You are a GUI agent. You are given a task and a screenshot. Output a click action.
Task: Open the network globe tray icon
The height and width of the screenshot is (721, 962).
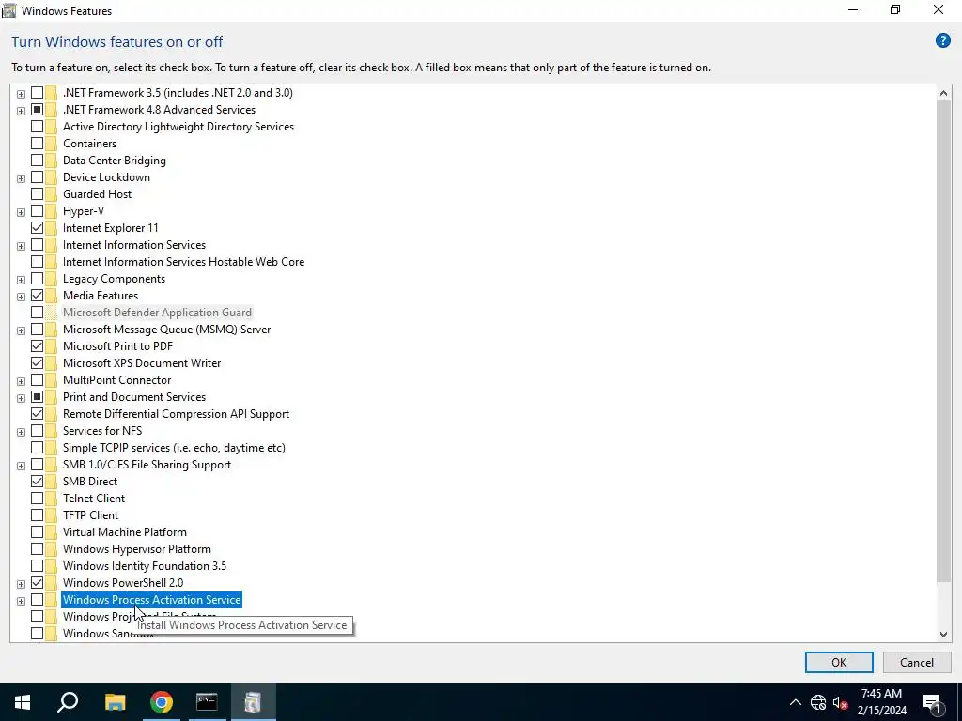pyautogui.click(x=818, y=702)
